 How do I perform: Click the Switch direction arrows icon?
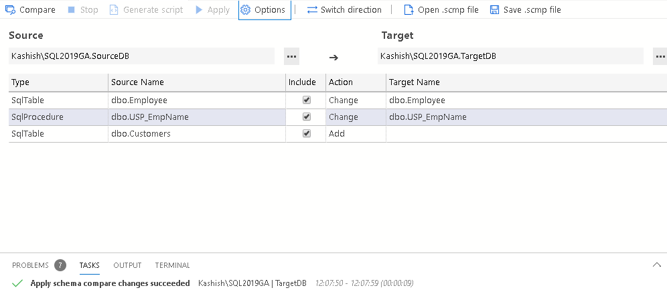[x=312, y=10]
